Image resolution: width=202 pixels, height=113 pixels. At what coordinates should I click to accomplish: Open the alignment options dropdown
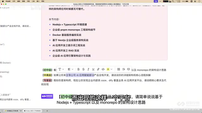(70, 69)
